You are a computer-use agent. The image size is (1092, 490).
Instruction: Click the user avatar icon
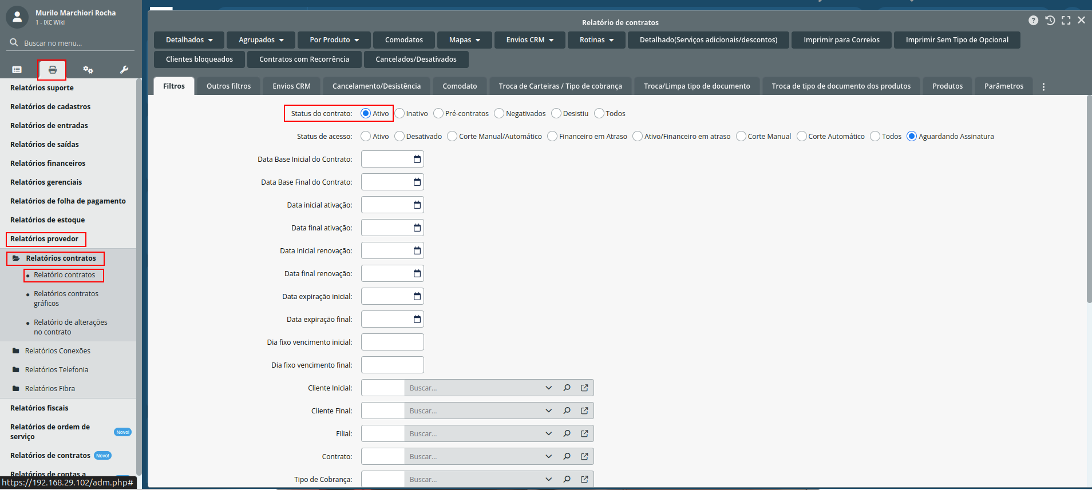[x=17, y=17]
